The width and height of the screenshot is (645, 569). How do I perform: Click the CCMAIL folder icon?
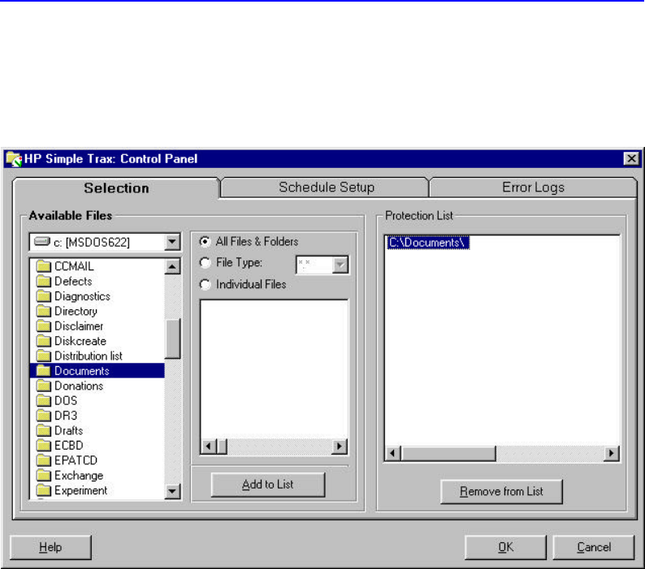coord(42,266)
